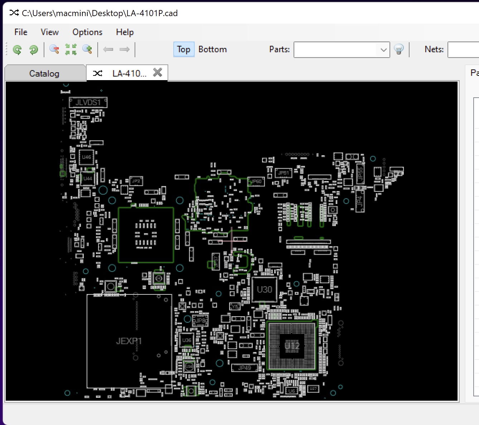The width and height of the screenshot is (479, 425).
Task: Click the forward arrow in the toolbar
Action: click(125, 49)
